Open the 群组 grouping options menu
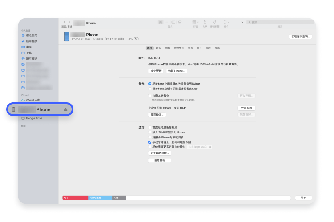The width and height of the screenshot is (334, 222). click(196, 22)
